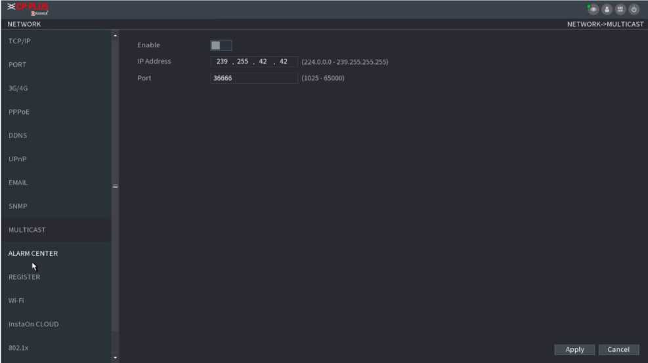Click the sidebar scrollbar handle

[x=116, y=187]
